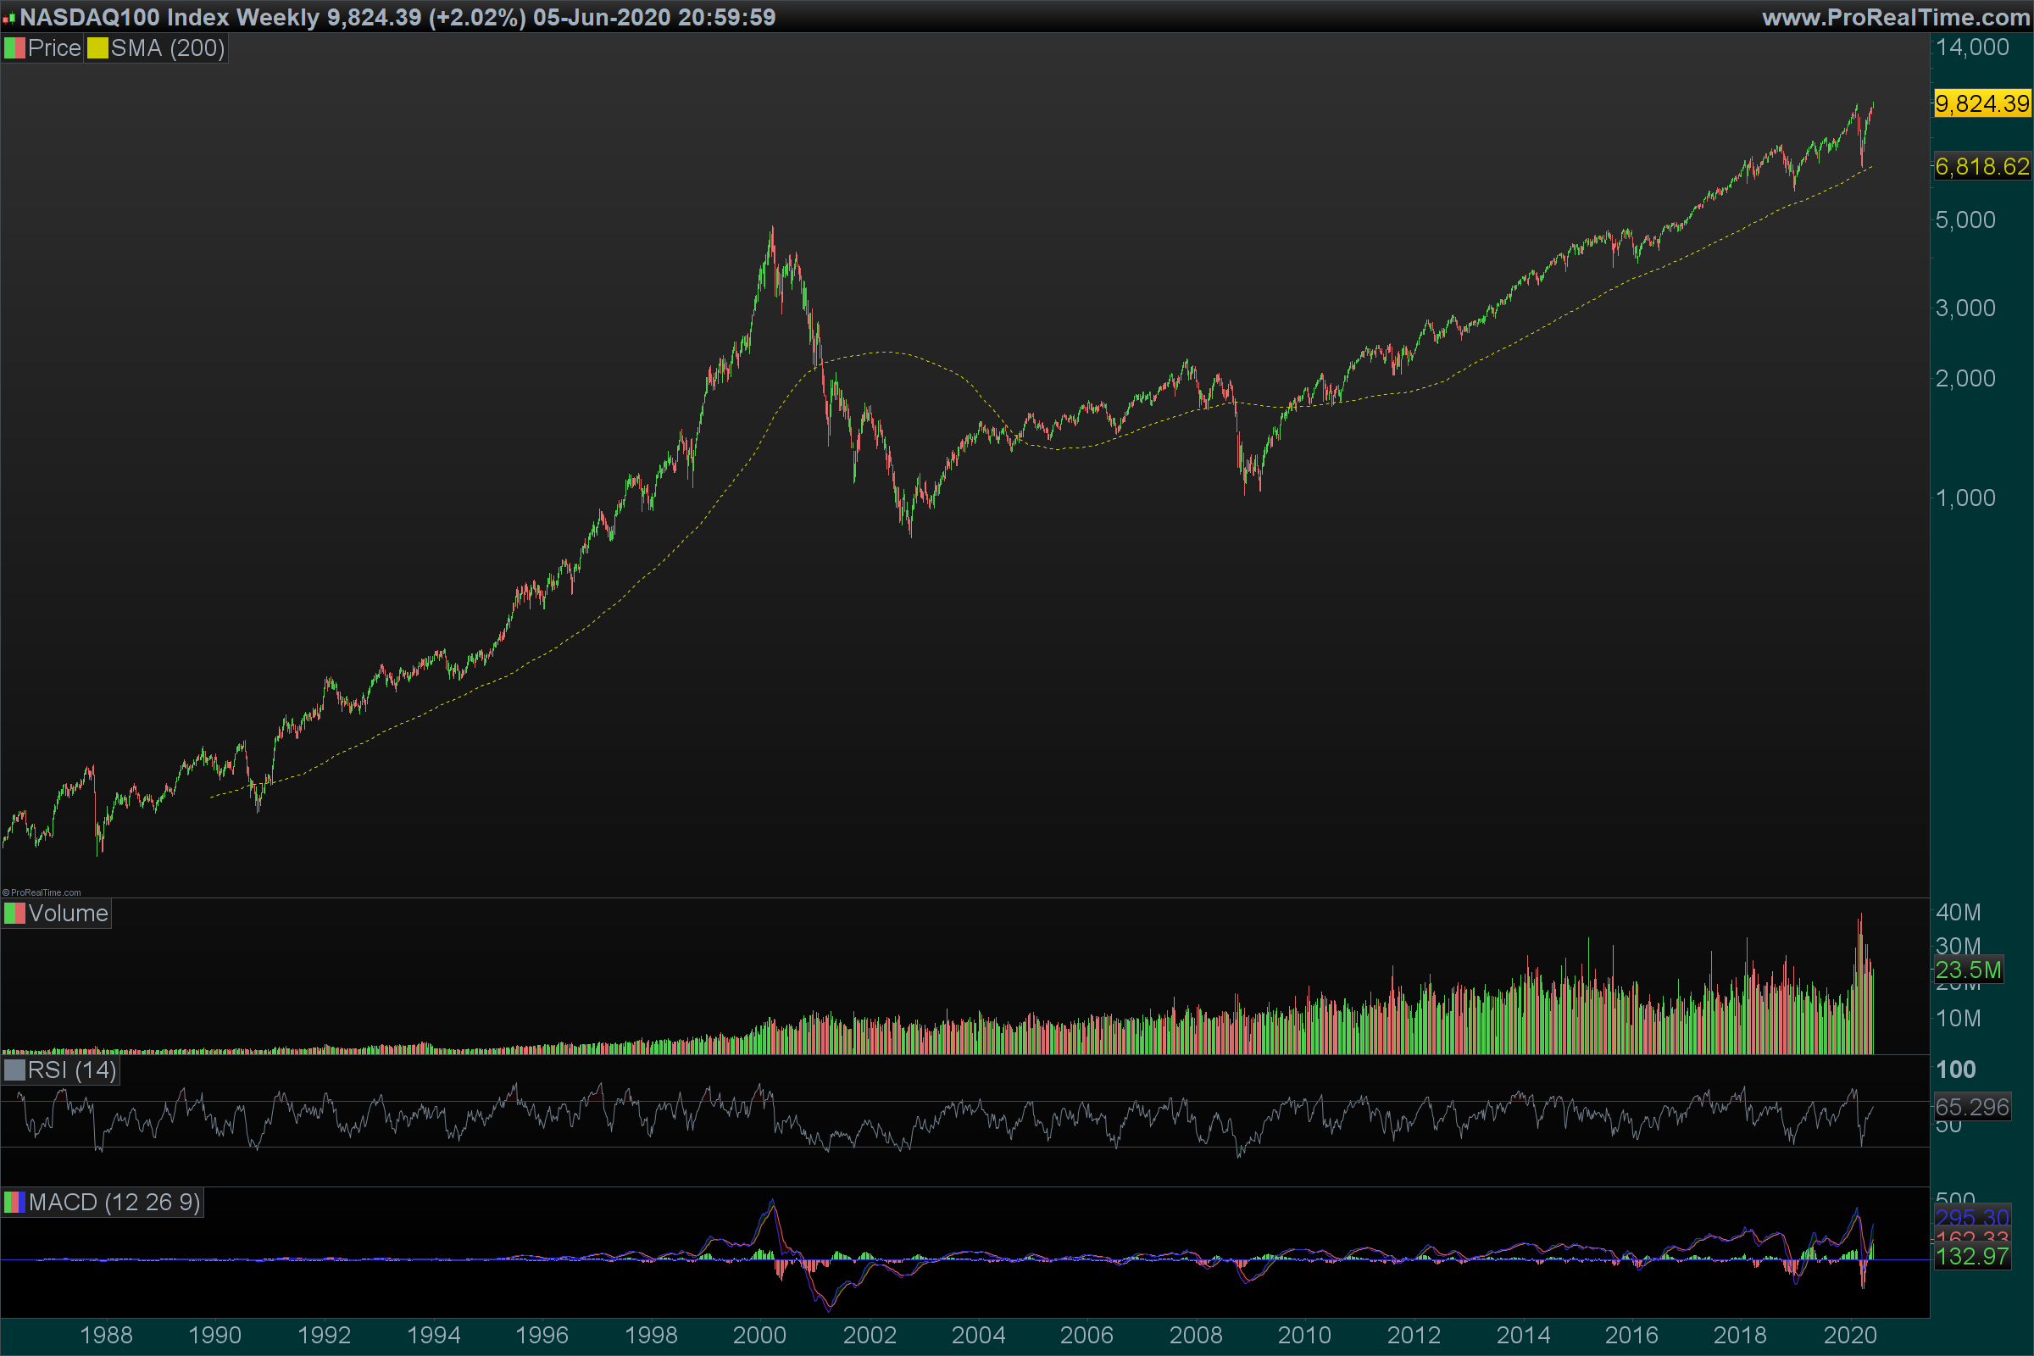Select the Volume panel label
The image size is (2034, 1356).
coord(68,914)
